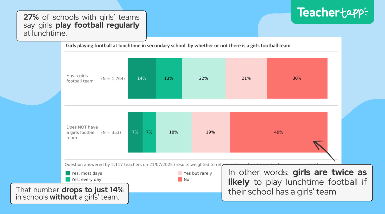Click the 'Yes but rarely' pink legend swatch
Viewport: 385px width, 214px height.
click(180, 173)
